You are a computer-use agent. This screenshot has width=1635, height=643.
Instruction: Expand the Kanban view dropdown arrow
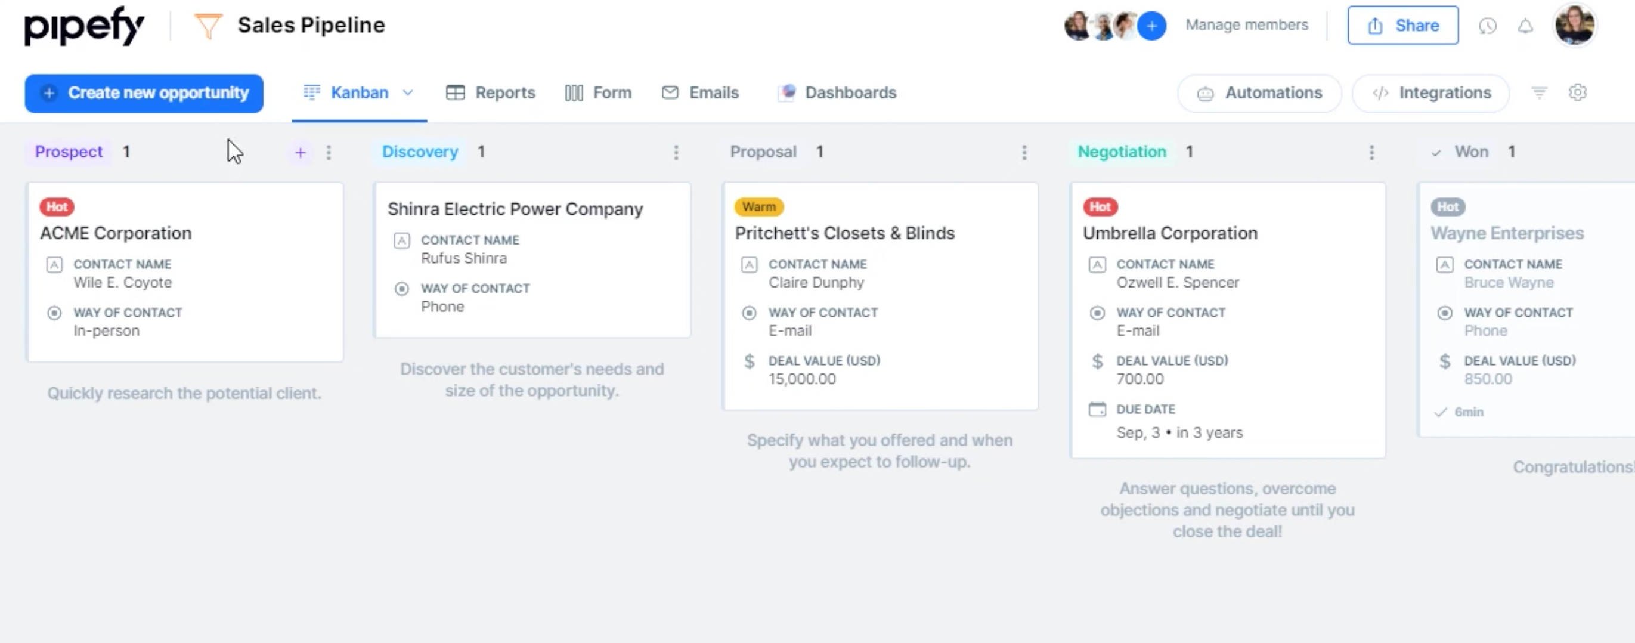point(408,92)
